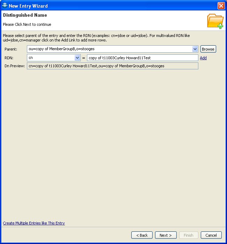Open the RDN attribute type dropdown arrow
The image size is (227, 244).
(78, 58)
